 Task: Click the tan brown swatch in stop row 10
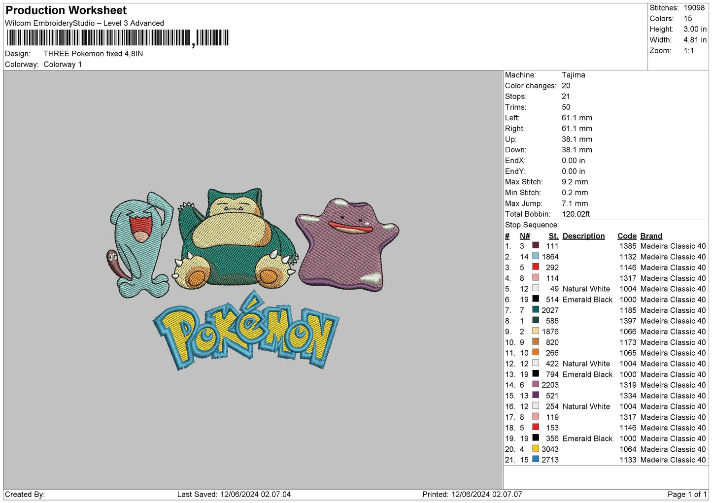536,341
